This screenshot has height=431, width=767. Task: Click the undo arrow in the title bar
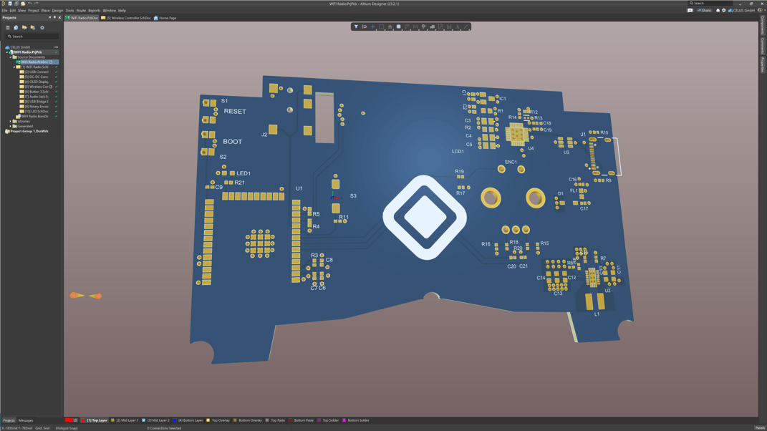pyautogui.click(x=30, y=4)
